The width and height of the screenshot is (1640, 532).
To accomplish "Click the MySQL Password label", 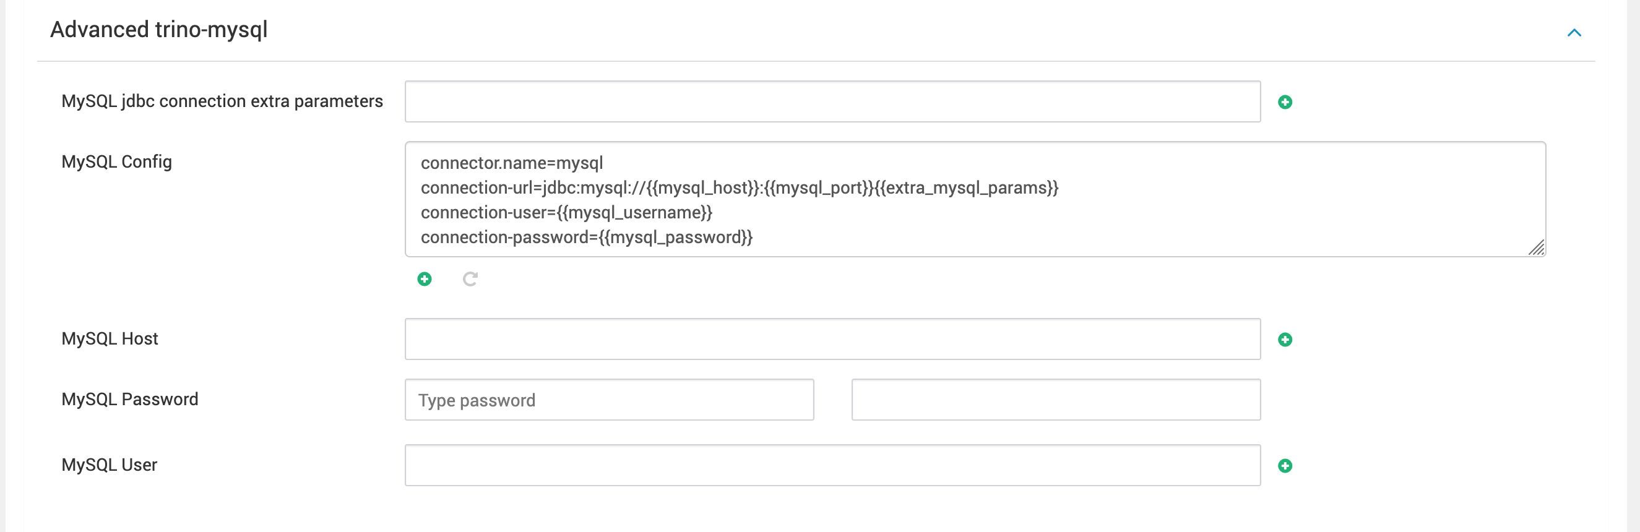I will coord(130,399).
